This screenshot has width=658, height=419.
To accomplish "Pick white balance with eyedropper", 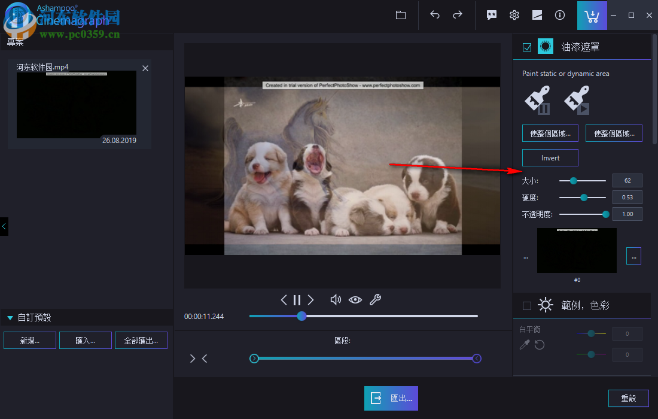I will coord(525,345).
